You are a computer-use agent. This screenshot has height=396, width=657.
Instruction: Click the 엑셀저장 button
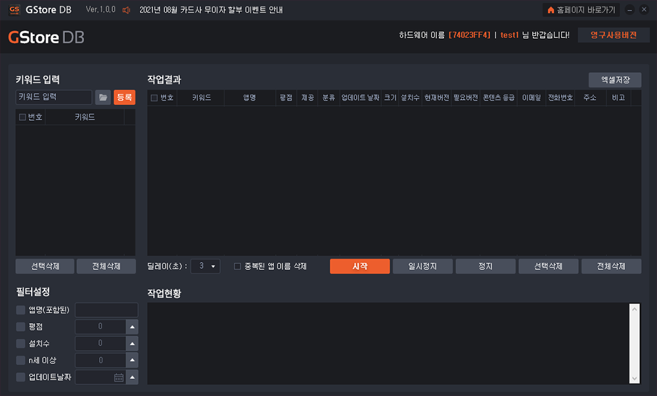pos(615,80)
